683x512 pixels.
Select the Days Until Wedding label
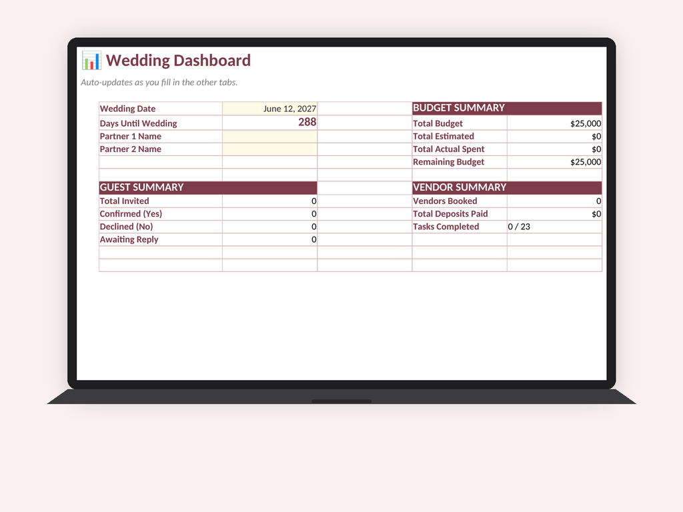(x=160, y=123)
